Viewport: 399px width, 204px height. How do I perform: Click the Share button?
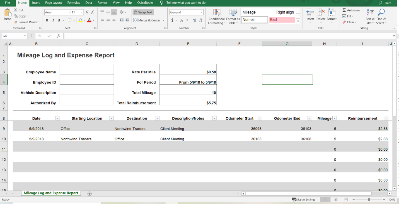pyautogui.click(x=385, y=3)
